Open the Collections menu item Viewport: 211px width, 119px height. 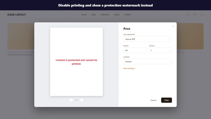tap(105, 15)
